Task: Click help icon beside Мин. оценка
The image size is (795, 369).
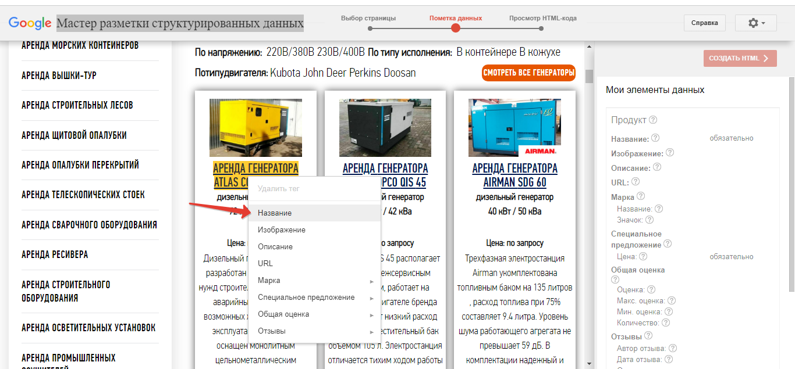Action: 669,311
